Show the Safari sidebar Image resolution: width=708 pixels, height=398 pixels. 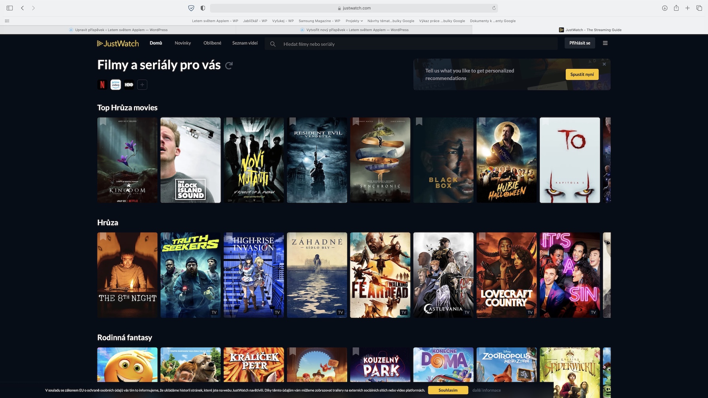(10, 8)
